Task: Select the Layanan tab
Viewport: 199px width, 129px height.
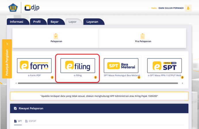Action: click(x=93, y=22)
